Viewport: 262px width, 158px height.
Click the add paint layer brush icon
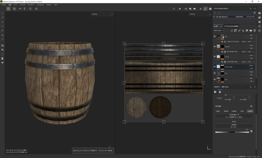tap(239, 30)
